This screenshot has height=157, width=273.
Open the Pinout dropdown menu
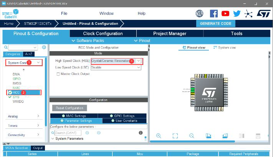coord(142,40)
